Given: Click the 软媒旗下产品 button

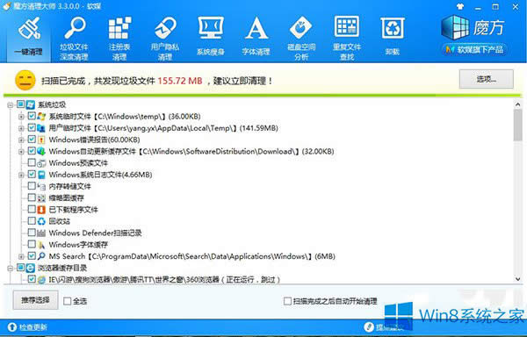Looking at the screenshot, I should [x=474, y=50].
